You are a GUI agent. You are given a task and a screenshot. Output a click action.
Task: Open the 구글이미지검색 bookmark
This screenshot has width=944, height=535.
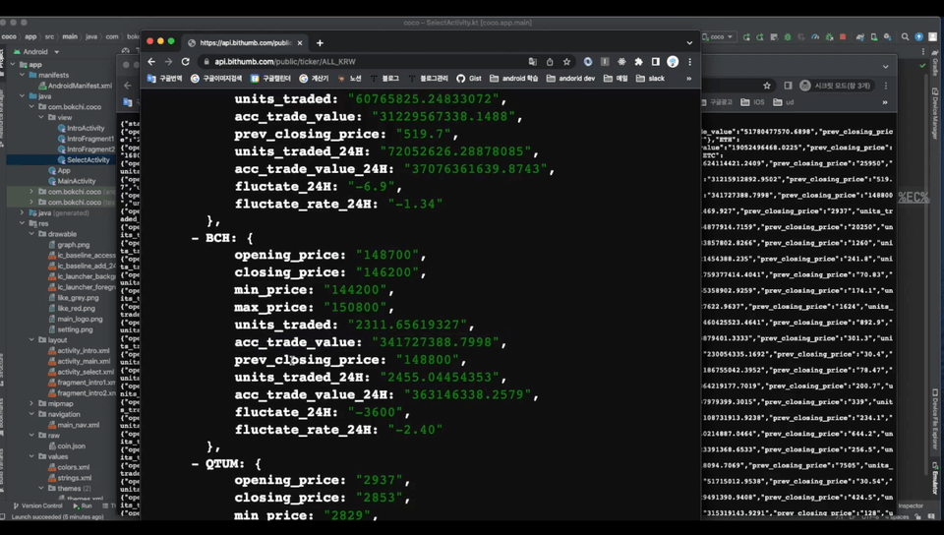pyautogui.click(x=216, y=79)
